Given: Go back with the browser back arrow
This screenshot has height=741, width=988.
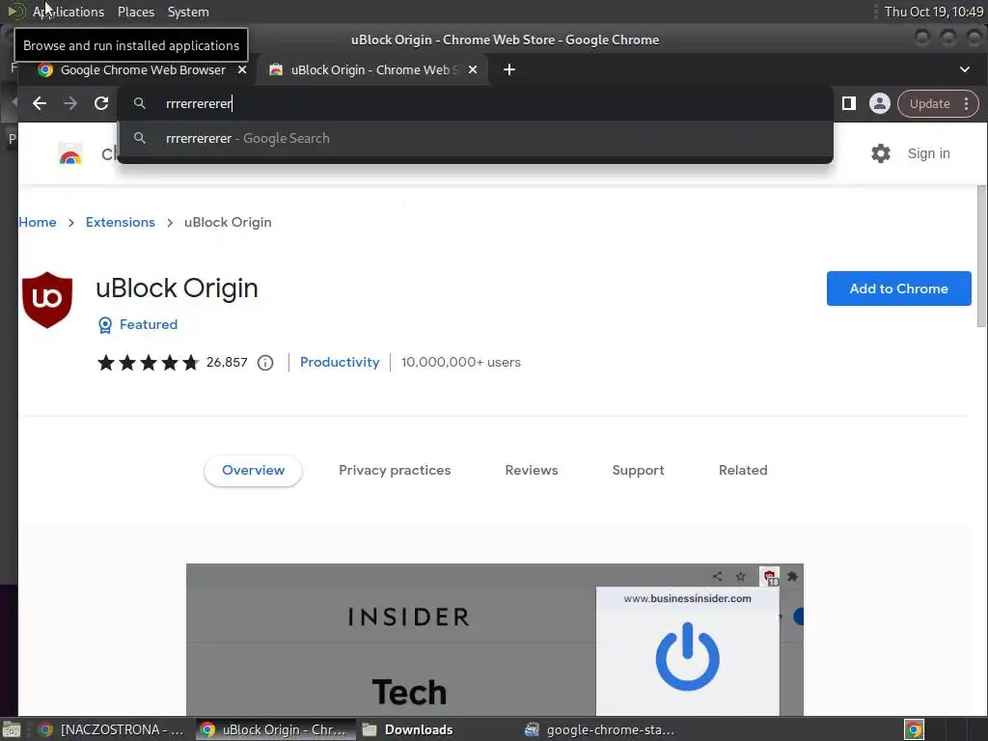Looking at the screenshot, I should coord(40,103).
